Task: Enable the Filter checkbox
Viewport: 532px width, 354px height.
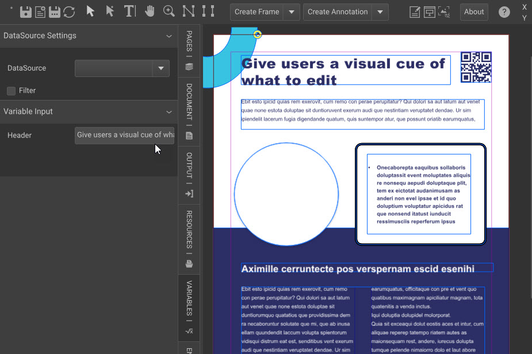Action: coord(11,91)
